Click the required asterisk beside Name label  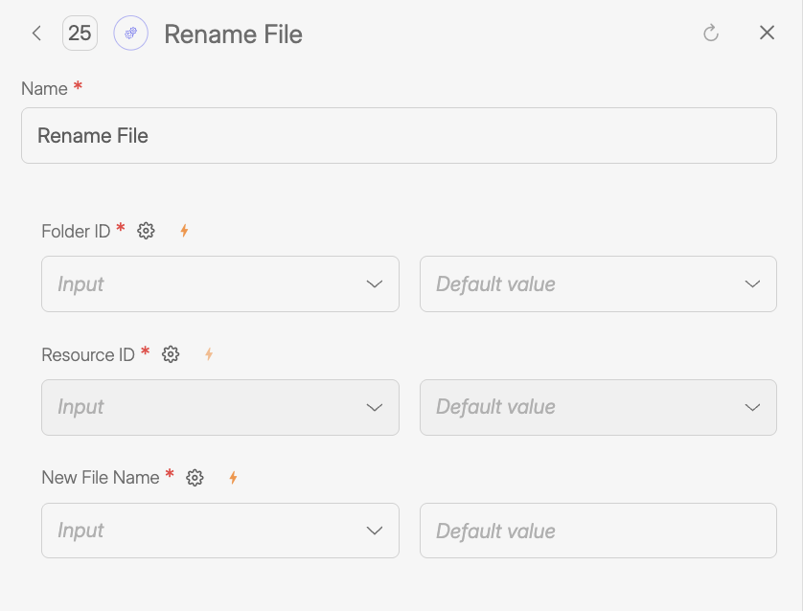tap(77, 86)
